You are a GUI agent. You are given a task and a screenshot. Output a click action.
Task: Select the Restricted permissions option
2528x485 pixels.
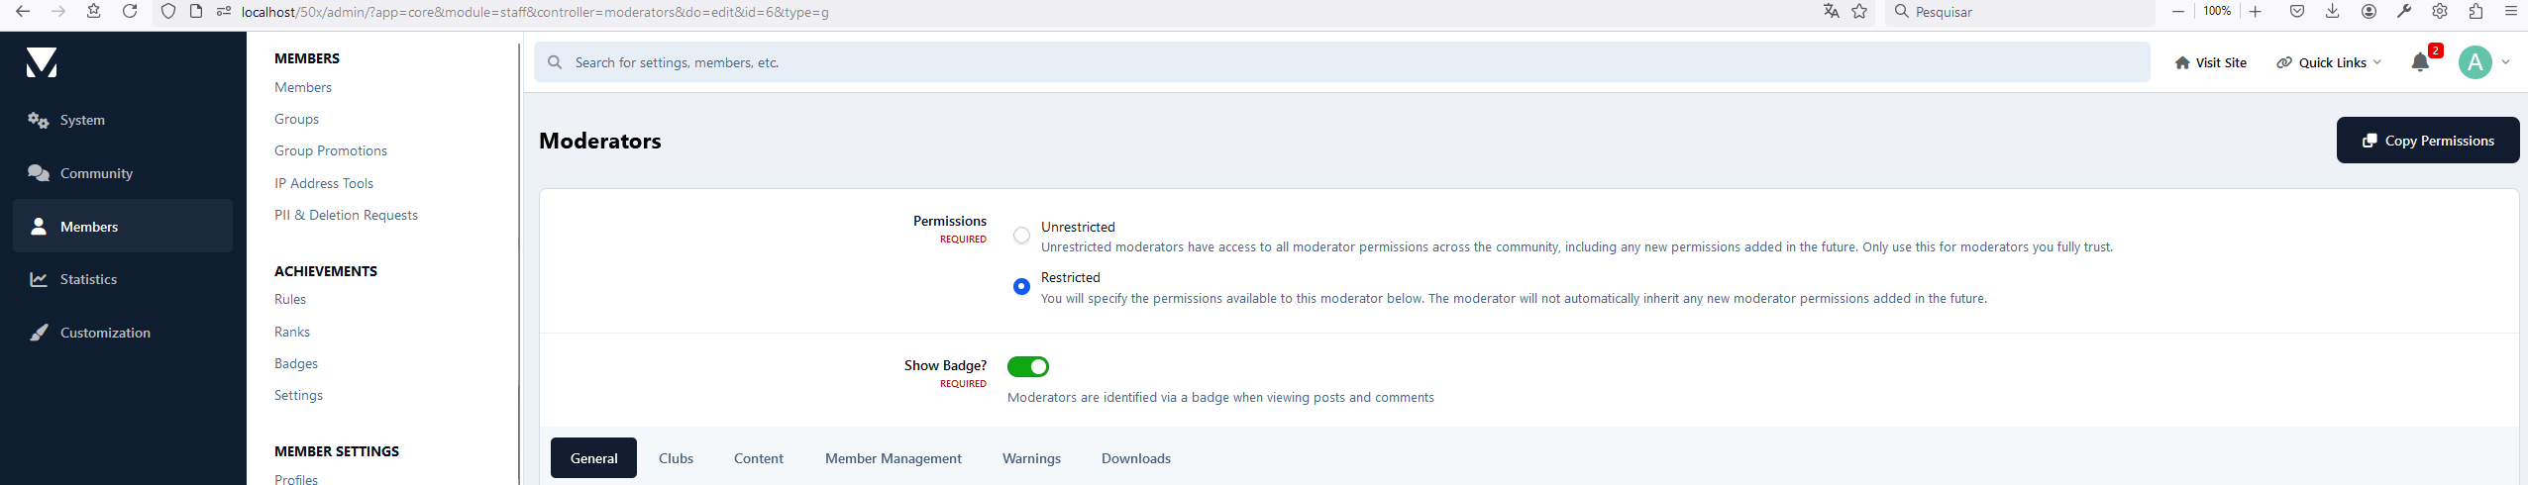[1021, 287]
